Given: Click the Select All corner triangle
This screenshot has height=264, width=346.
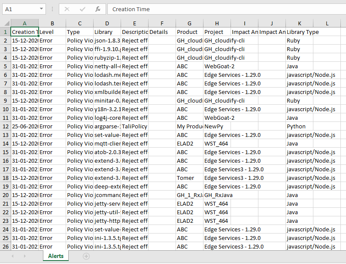Looking at the screenshot, I should tap(5, 23).
